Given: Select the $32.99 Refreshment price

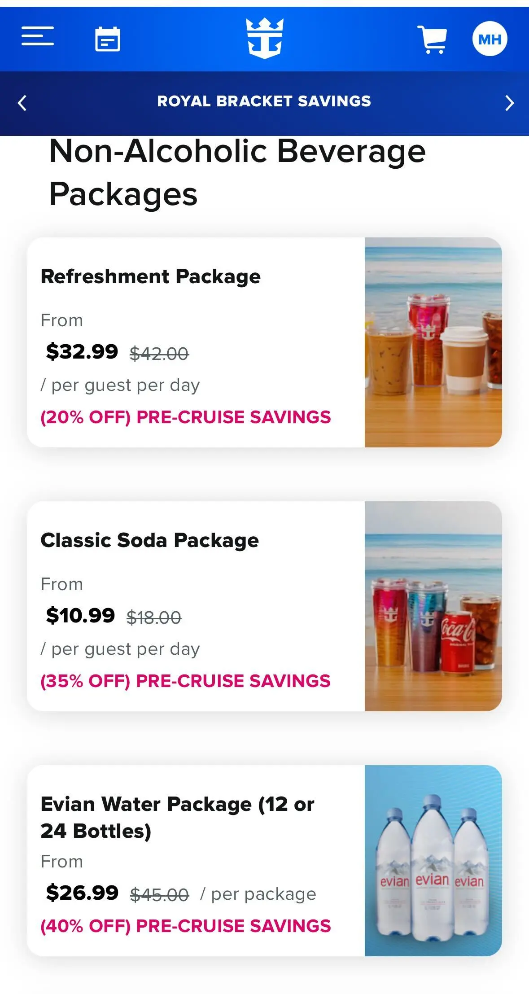Looking at the screenshot, I should click(x=82, y=351).
